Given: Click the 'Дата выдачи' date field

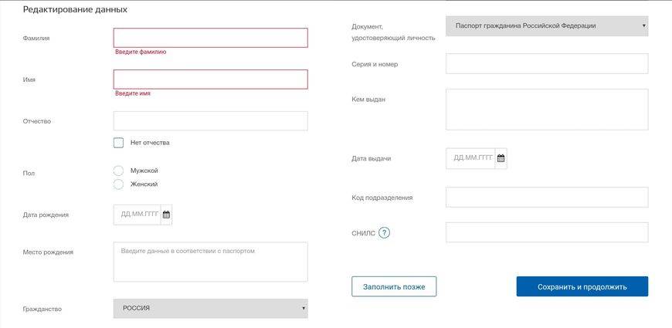Looking at the screenshot, I should click(470, 158).
